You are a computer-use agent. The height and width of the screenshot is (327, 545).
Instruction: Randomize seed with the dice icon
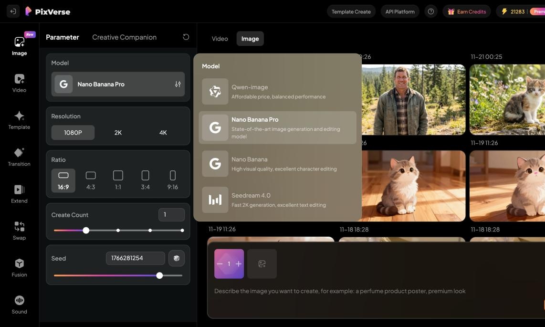[x=176, y=258]
